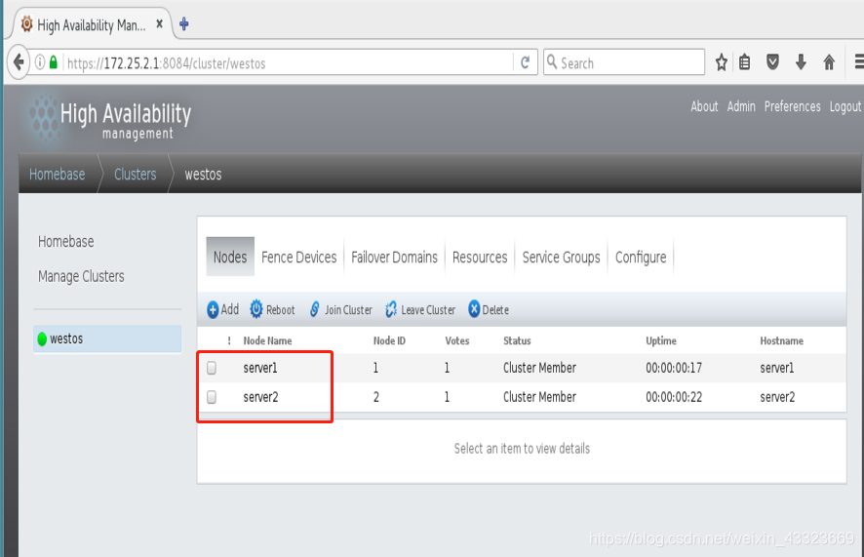
Task: Switch to the Nodes tab
Action: (230, 257)
